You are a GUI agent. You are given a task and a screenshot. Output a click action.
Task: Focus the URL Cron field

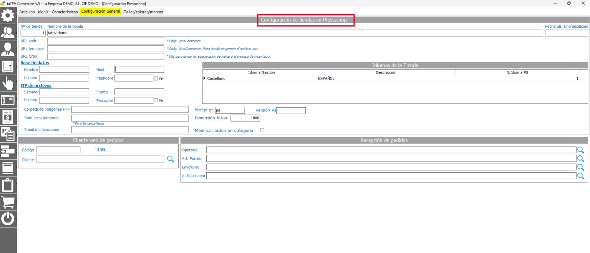(x=106, y=57)
